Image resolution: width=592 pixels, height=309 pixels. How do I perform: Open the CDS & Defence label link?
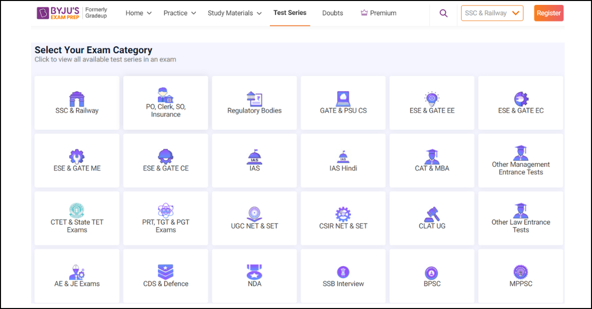click(166, 283)
